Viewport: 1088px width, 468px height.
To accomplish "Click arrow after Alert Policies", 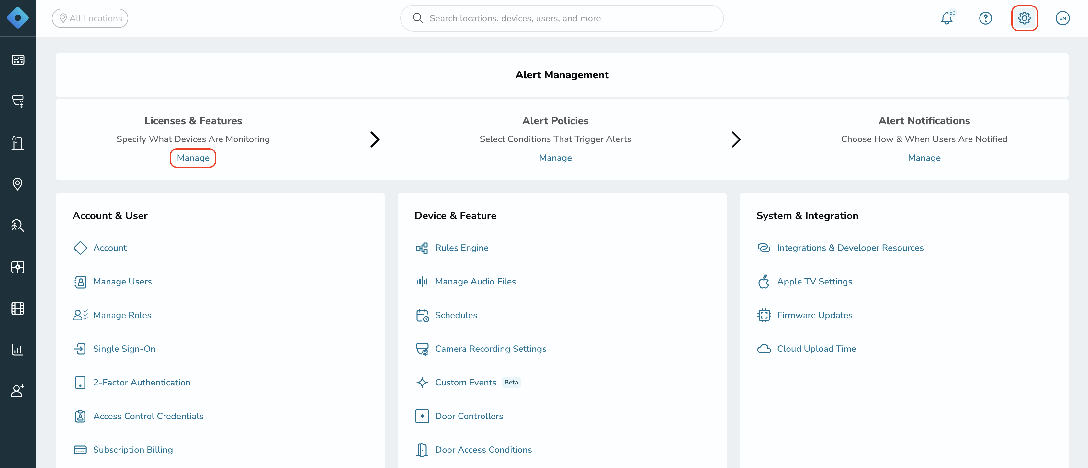I will tap(736, 140).
